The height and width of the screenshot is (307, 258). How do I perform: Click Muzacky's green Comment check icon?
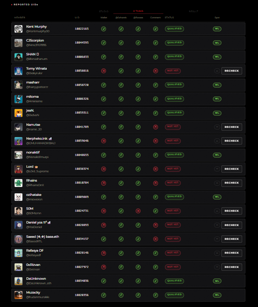click(156, 295)
